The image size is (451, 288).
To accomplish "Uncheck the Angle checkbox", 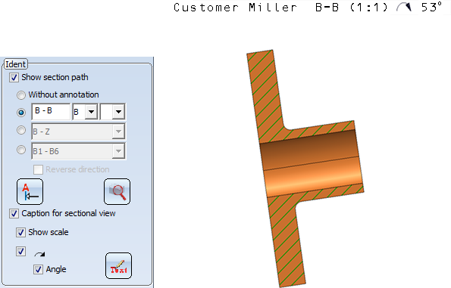I will point(38,269).
